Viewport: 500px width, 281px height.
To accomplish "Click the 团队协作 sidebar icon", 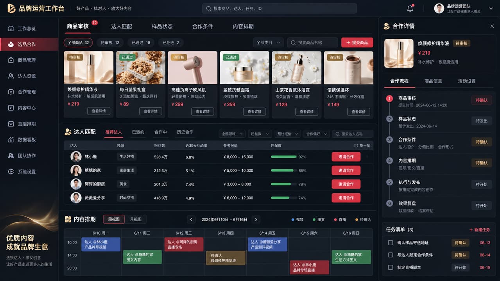I will tap(11, 155).
